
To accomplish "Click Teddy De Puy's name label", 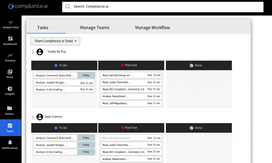I will (57, 52).
